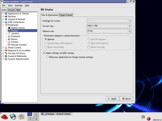Switch to the Help sidebar tab
The width and height of the screenshot is (162, 121).
click(18, 10)
